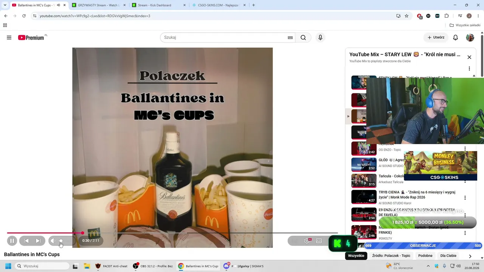484x272 pixels.
Task: Open the tab search dropdown arrow
Action: [x=5, y=5]
